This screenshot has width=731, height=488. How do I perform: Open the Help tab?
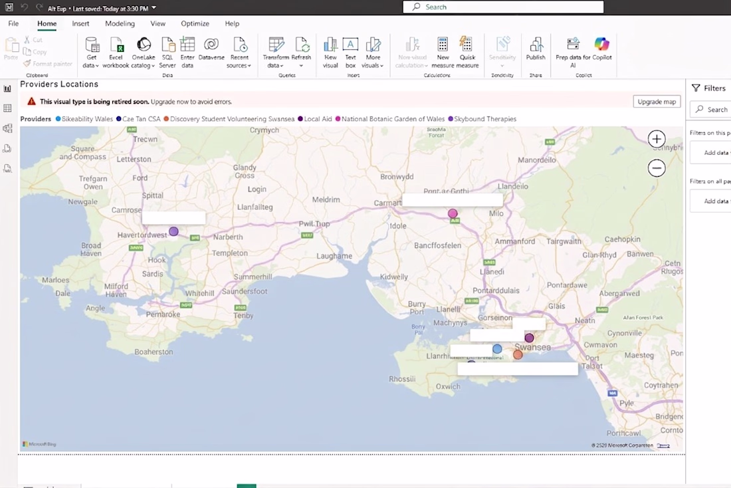pyautogui.click(x=232, y=23)
